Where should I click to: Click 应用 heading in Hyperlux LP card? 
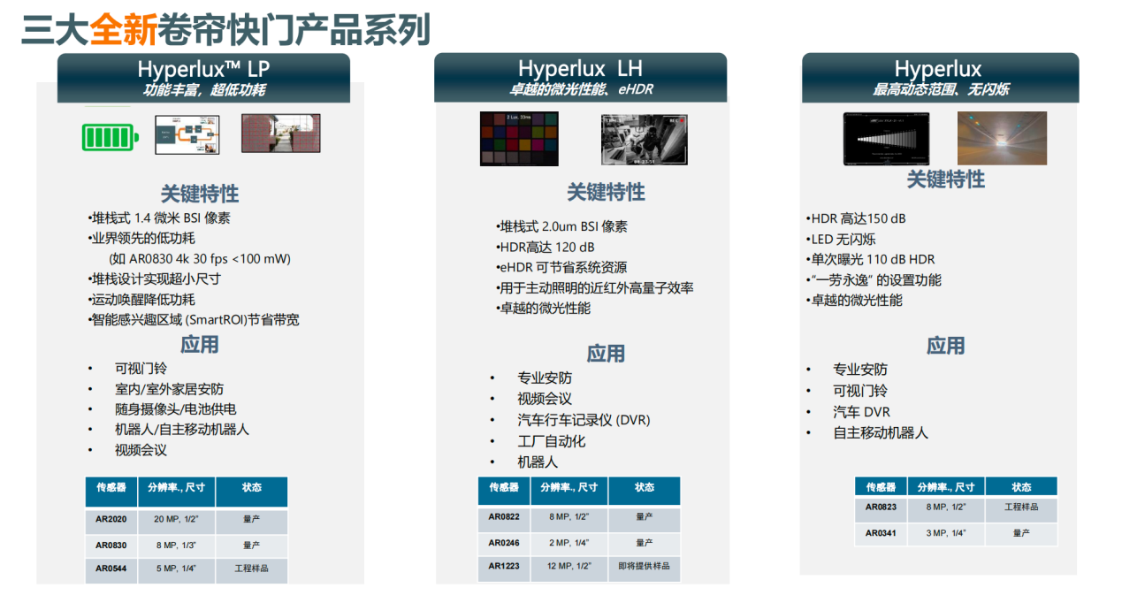click(x=200, y=344)
